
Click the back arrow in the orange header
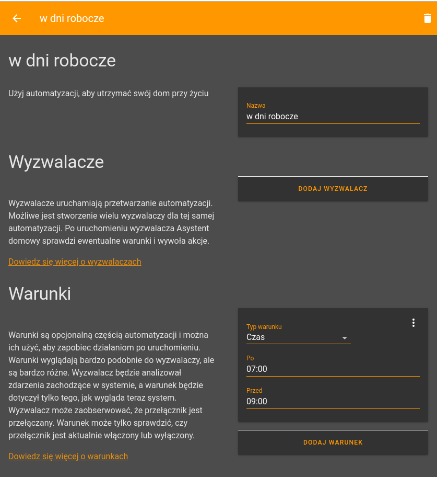[16, 18]
